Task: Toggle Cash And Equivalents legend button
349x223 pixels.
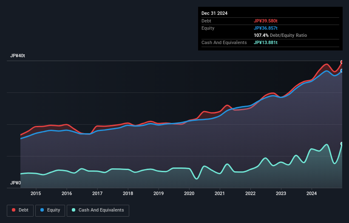Action: click(98, 210)
